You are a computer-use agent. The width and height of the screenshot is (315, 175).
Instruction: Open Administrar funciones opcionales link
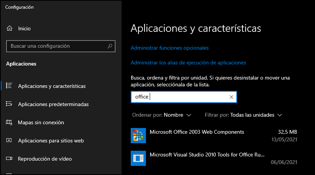click(x=169, y=48)
